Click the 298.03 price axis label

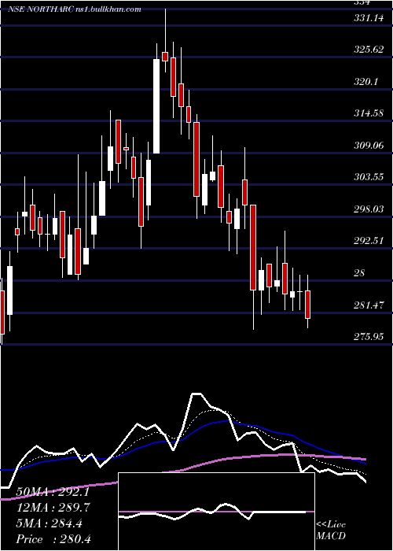(369, 209)
